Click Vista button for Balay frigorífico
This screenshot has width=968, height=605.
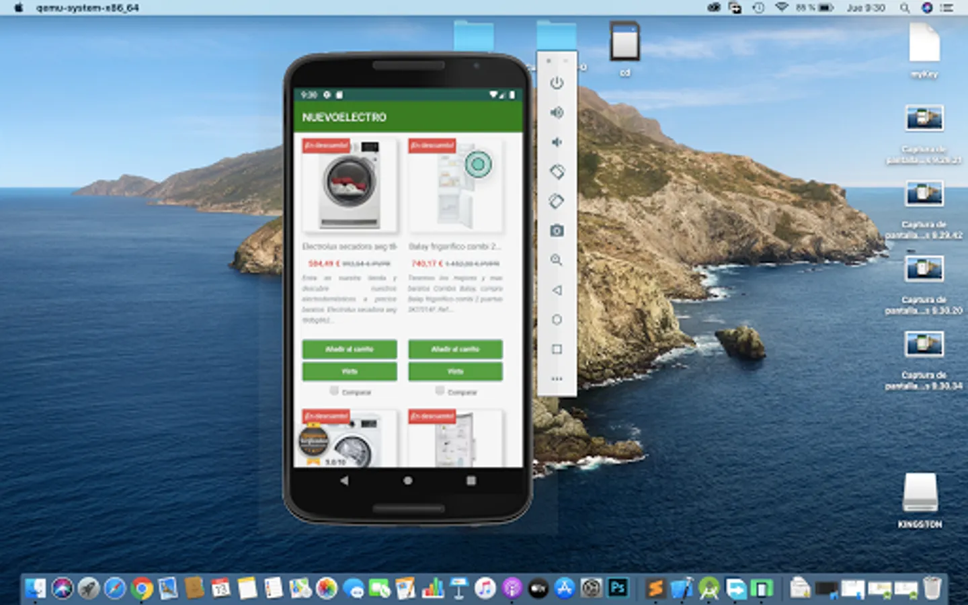coord(455,371)
